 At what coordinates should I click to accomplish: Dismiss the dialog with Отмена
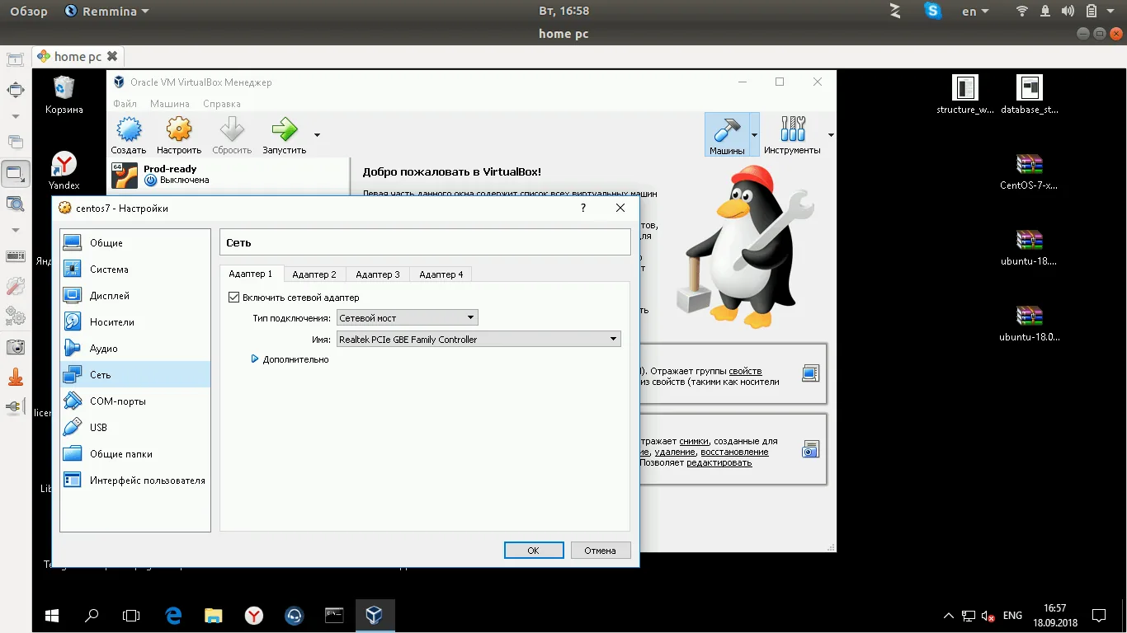tap(601, 550)
